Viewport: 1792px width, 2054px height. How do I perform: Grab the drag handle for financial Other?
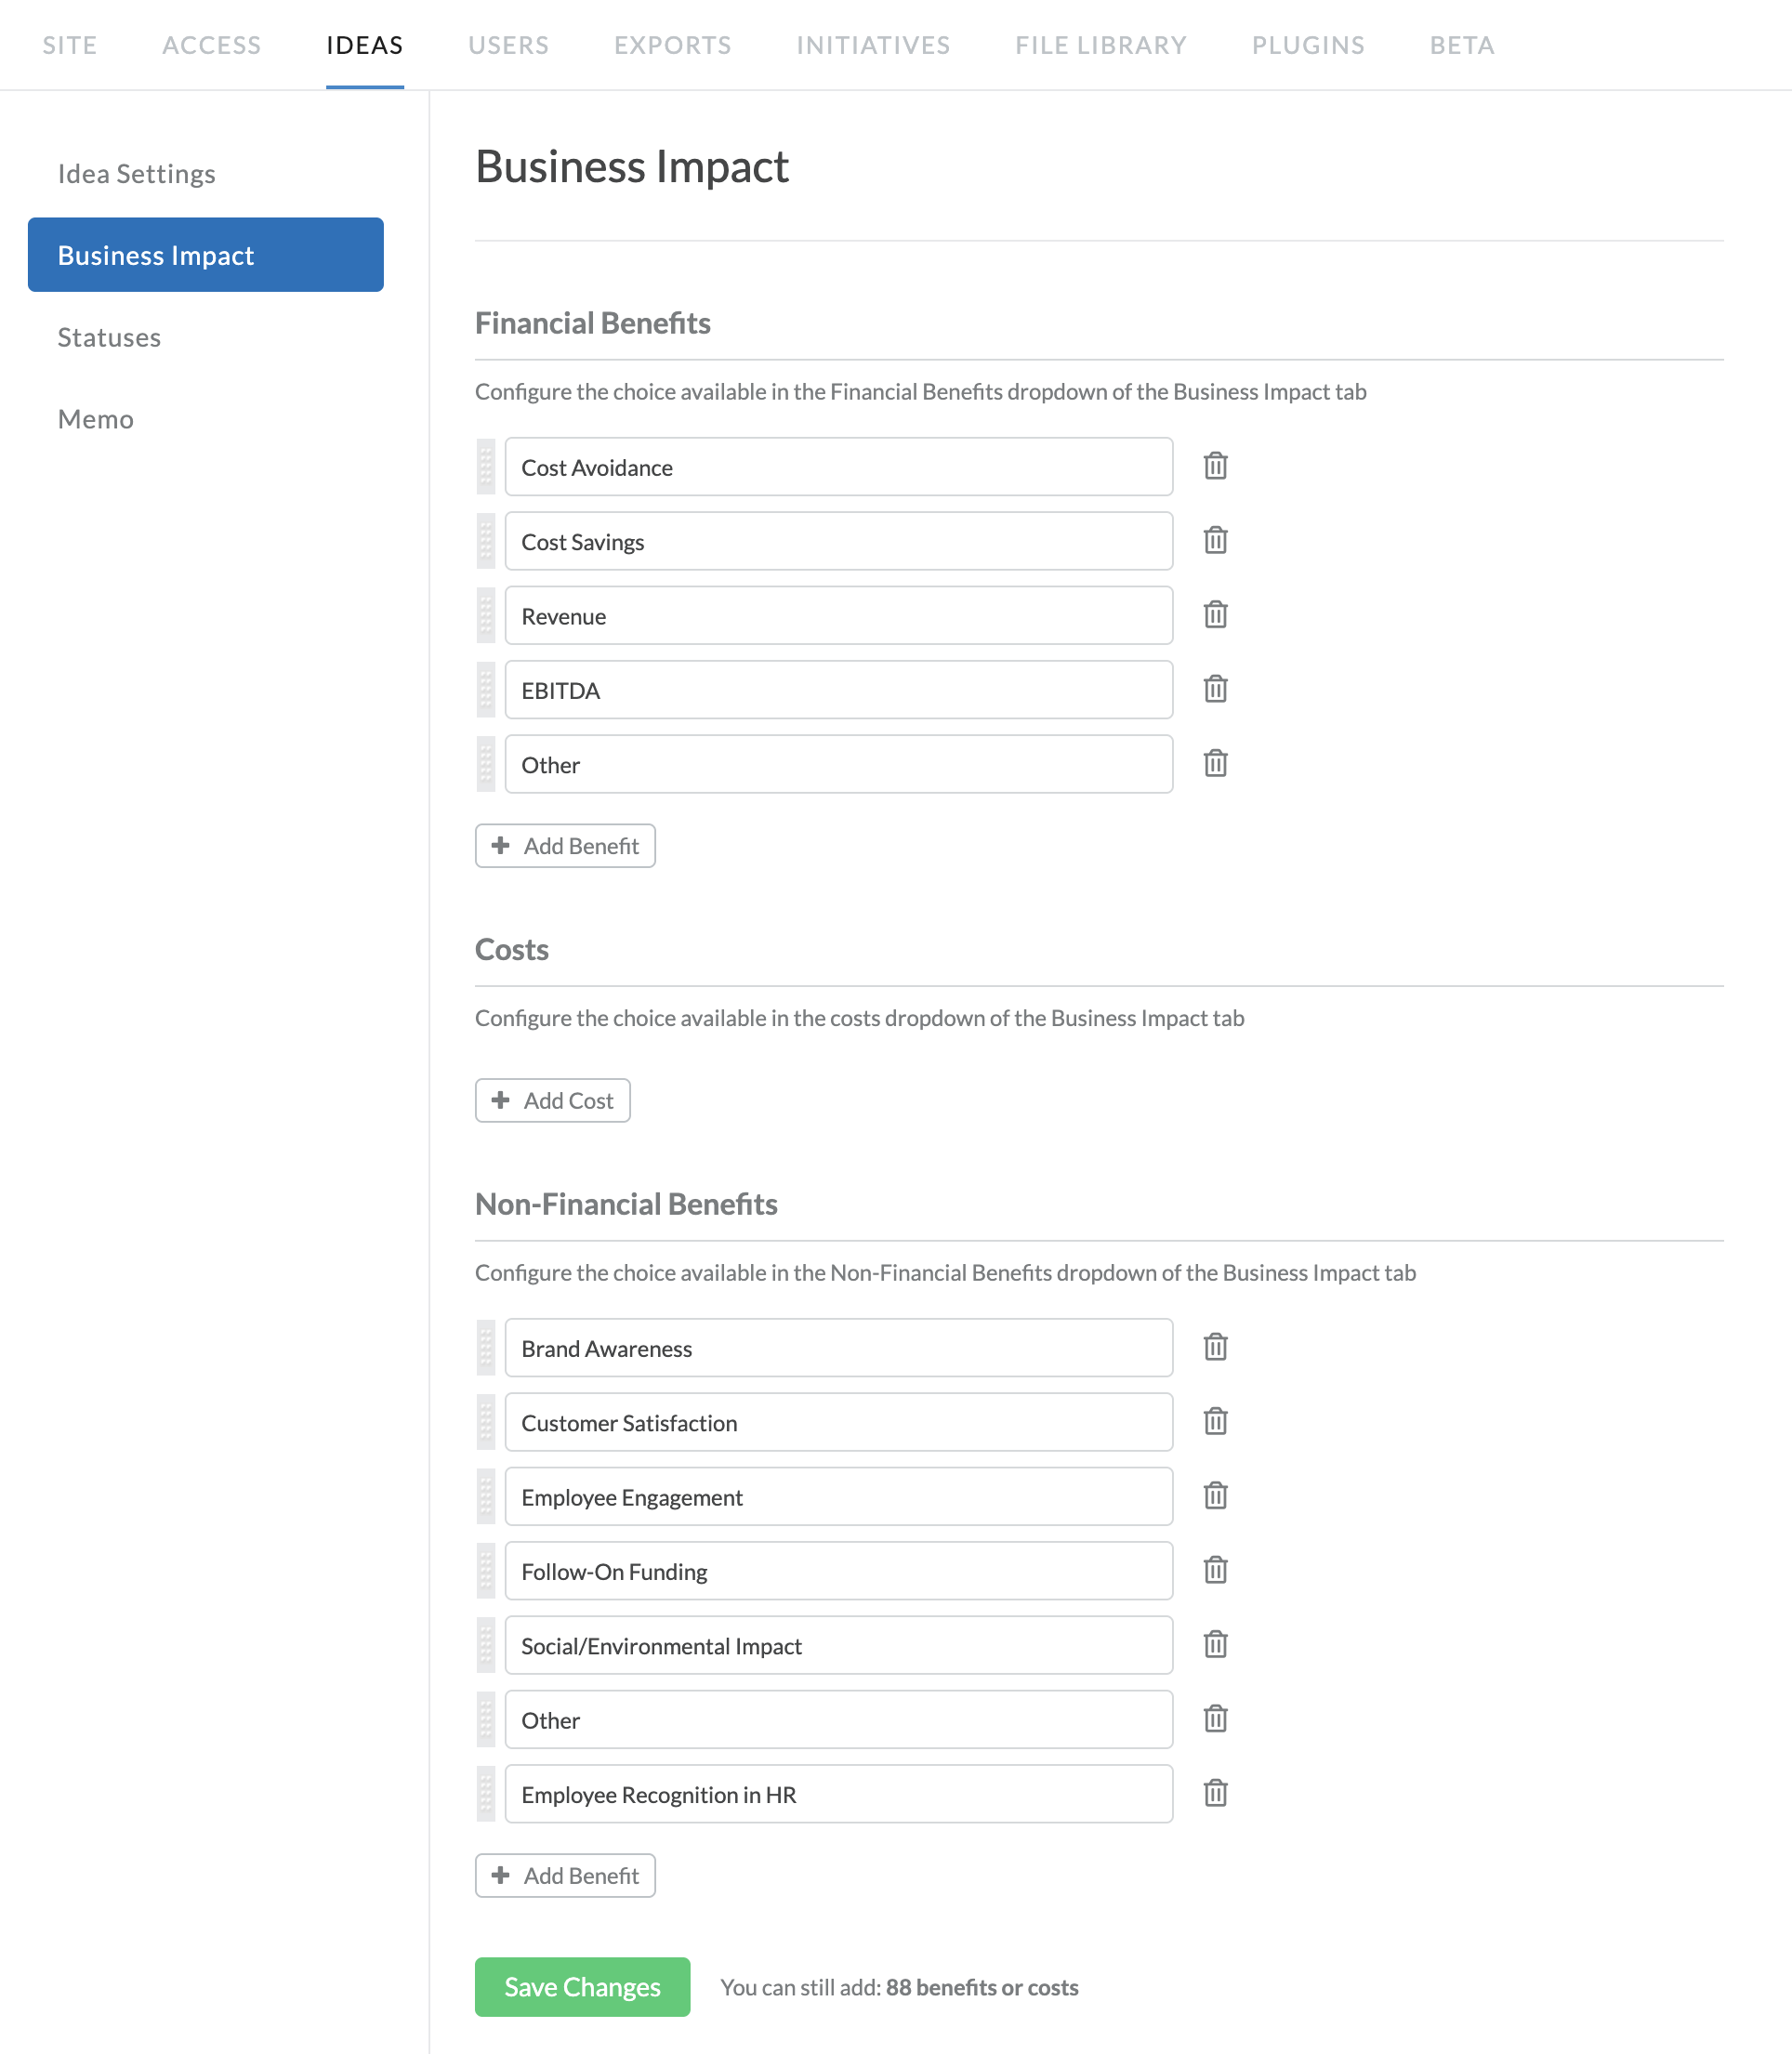[486, 765]
